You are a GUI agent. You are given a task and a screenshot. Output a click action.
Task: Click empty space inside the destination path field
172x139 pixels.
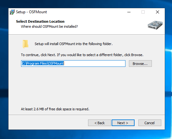click(94, 63)
